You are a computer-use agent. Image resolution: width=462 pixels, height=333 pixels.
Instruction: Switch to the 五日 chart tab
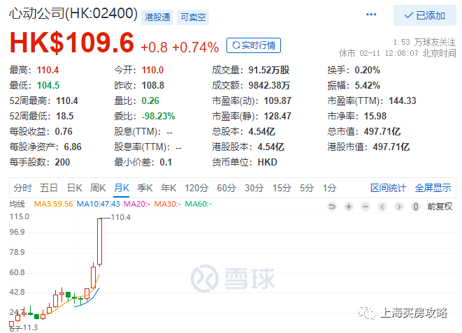pos(49,188)
